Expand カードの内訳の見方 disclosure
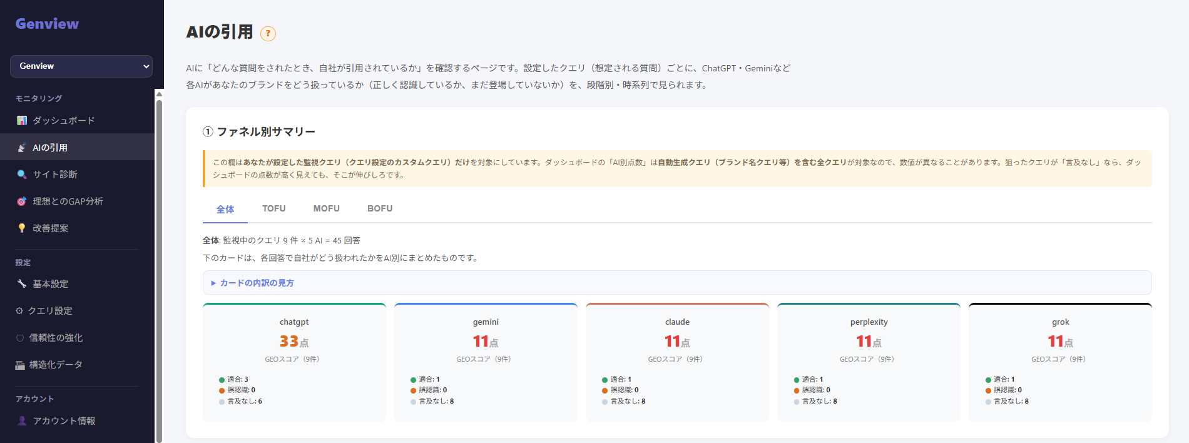The image size is (1189, 443). 677,283
